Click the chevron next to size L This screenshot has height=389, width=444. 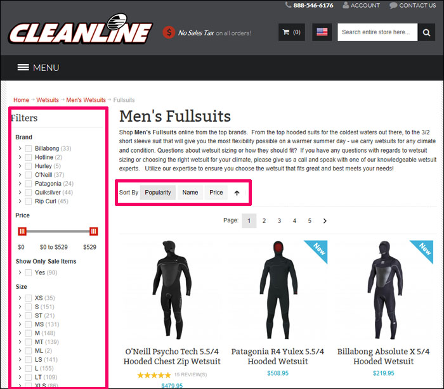coord(20,368)
